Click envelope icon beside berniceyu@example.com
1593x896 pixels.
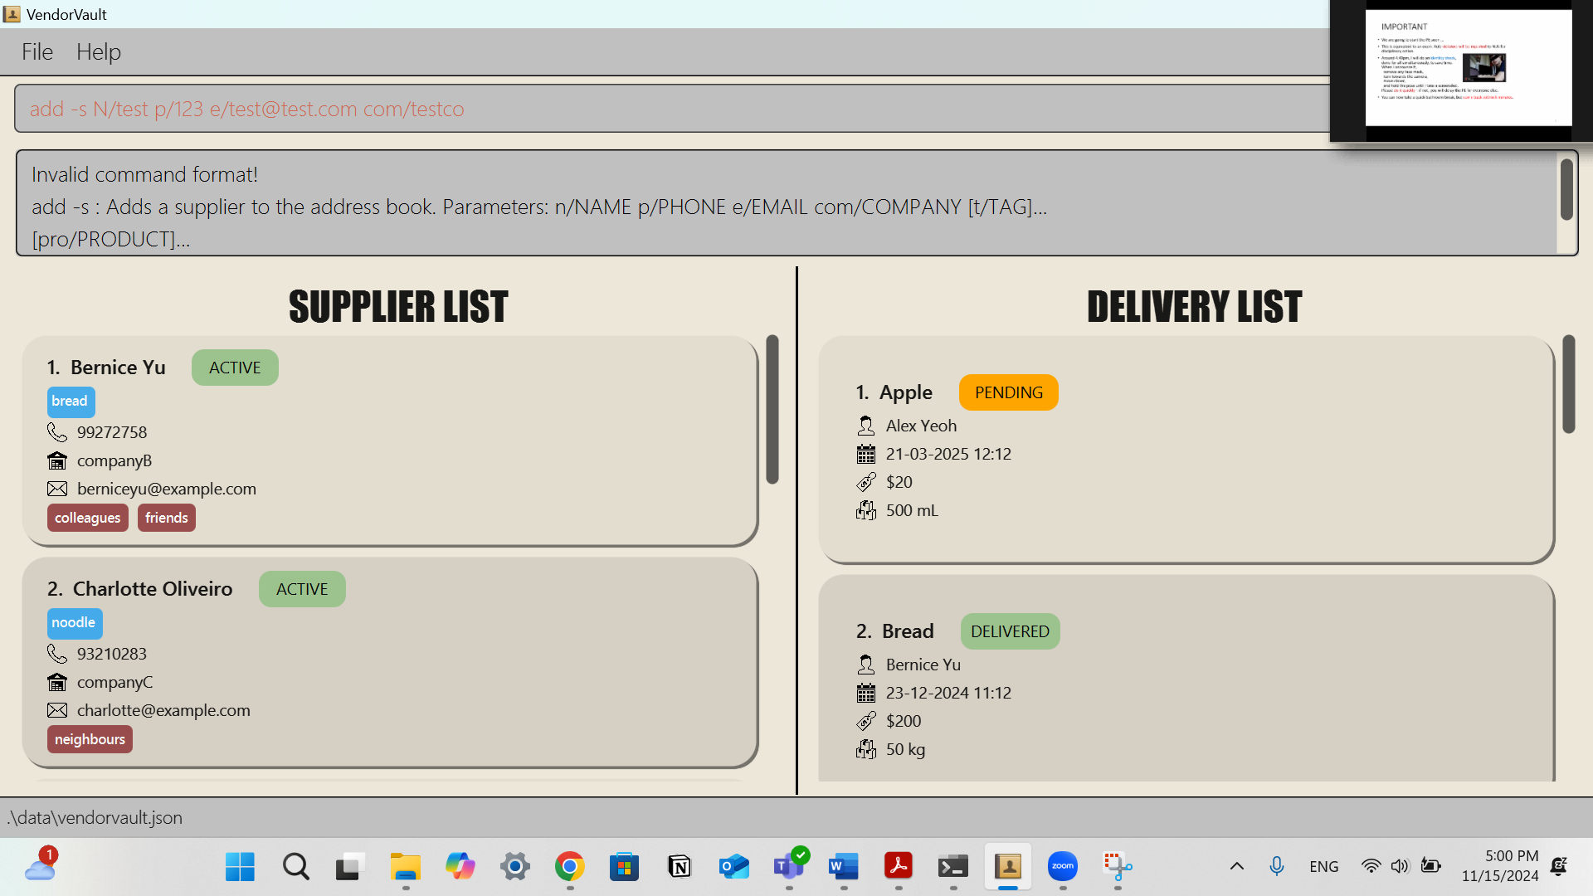pos(56,489)
